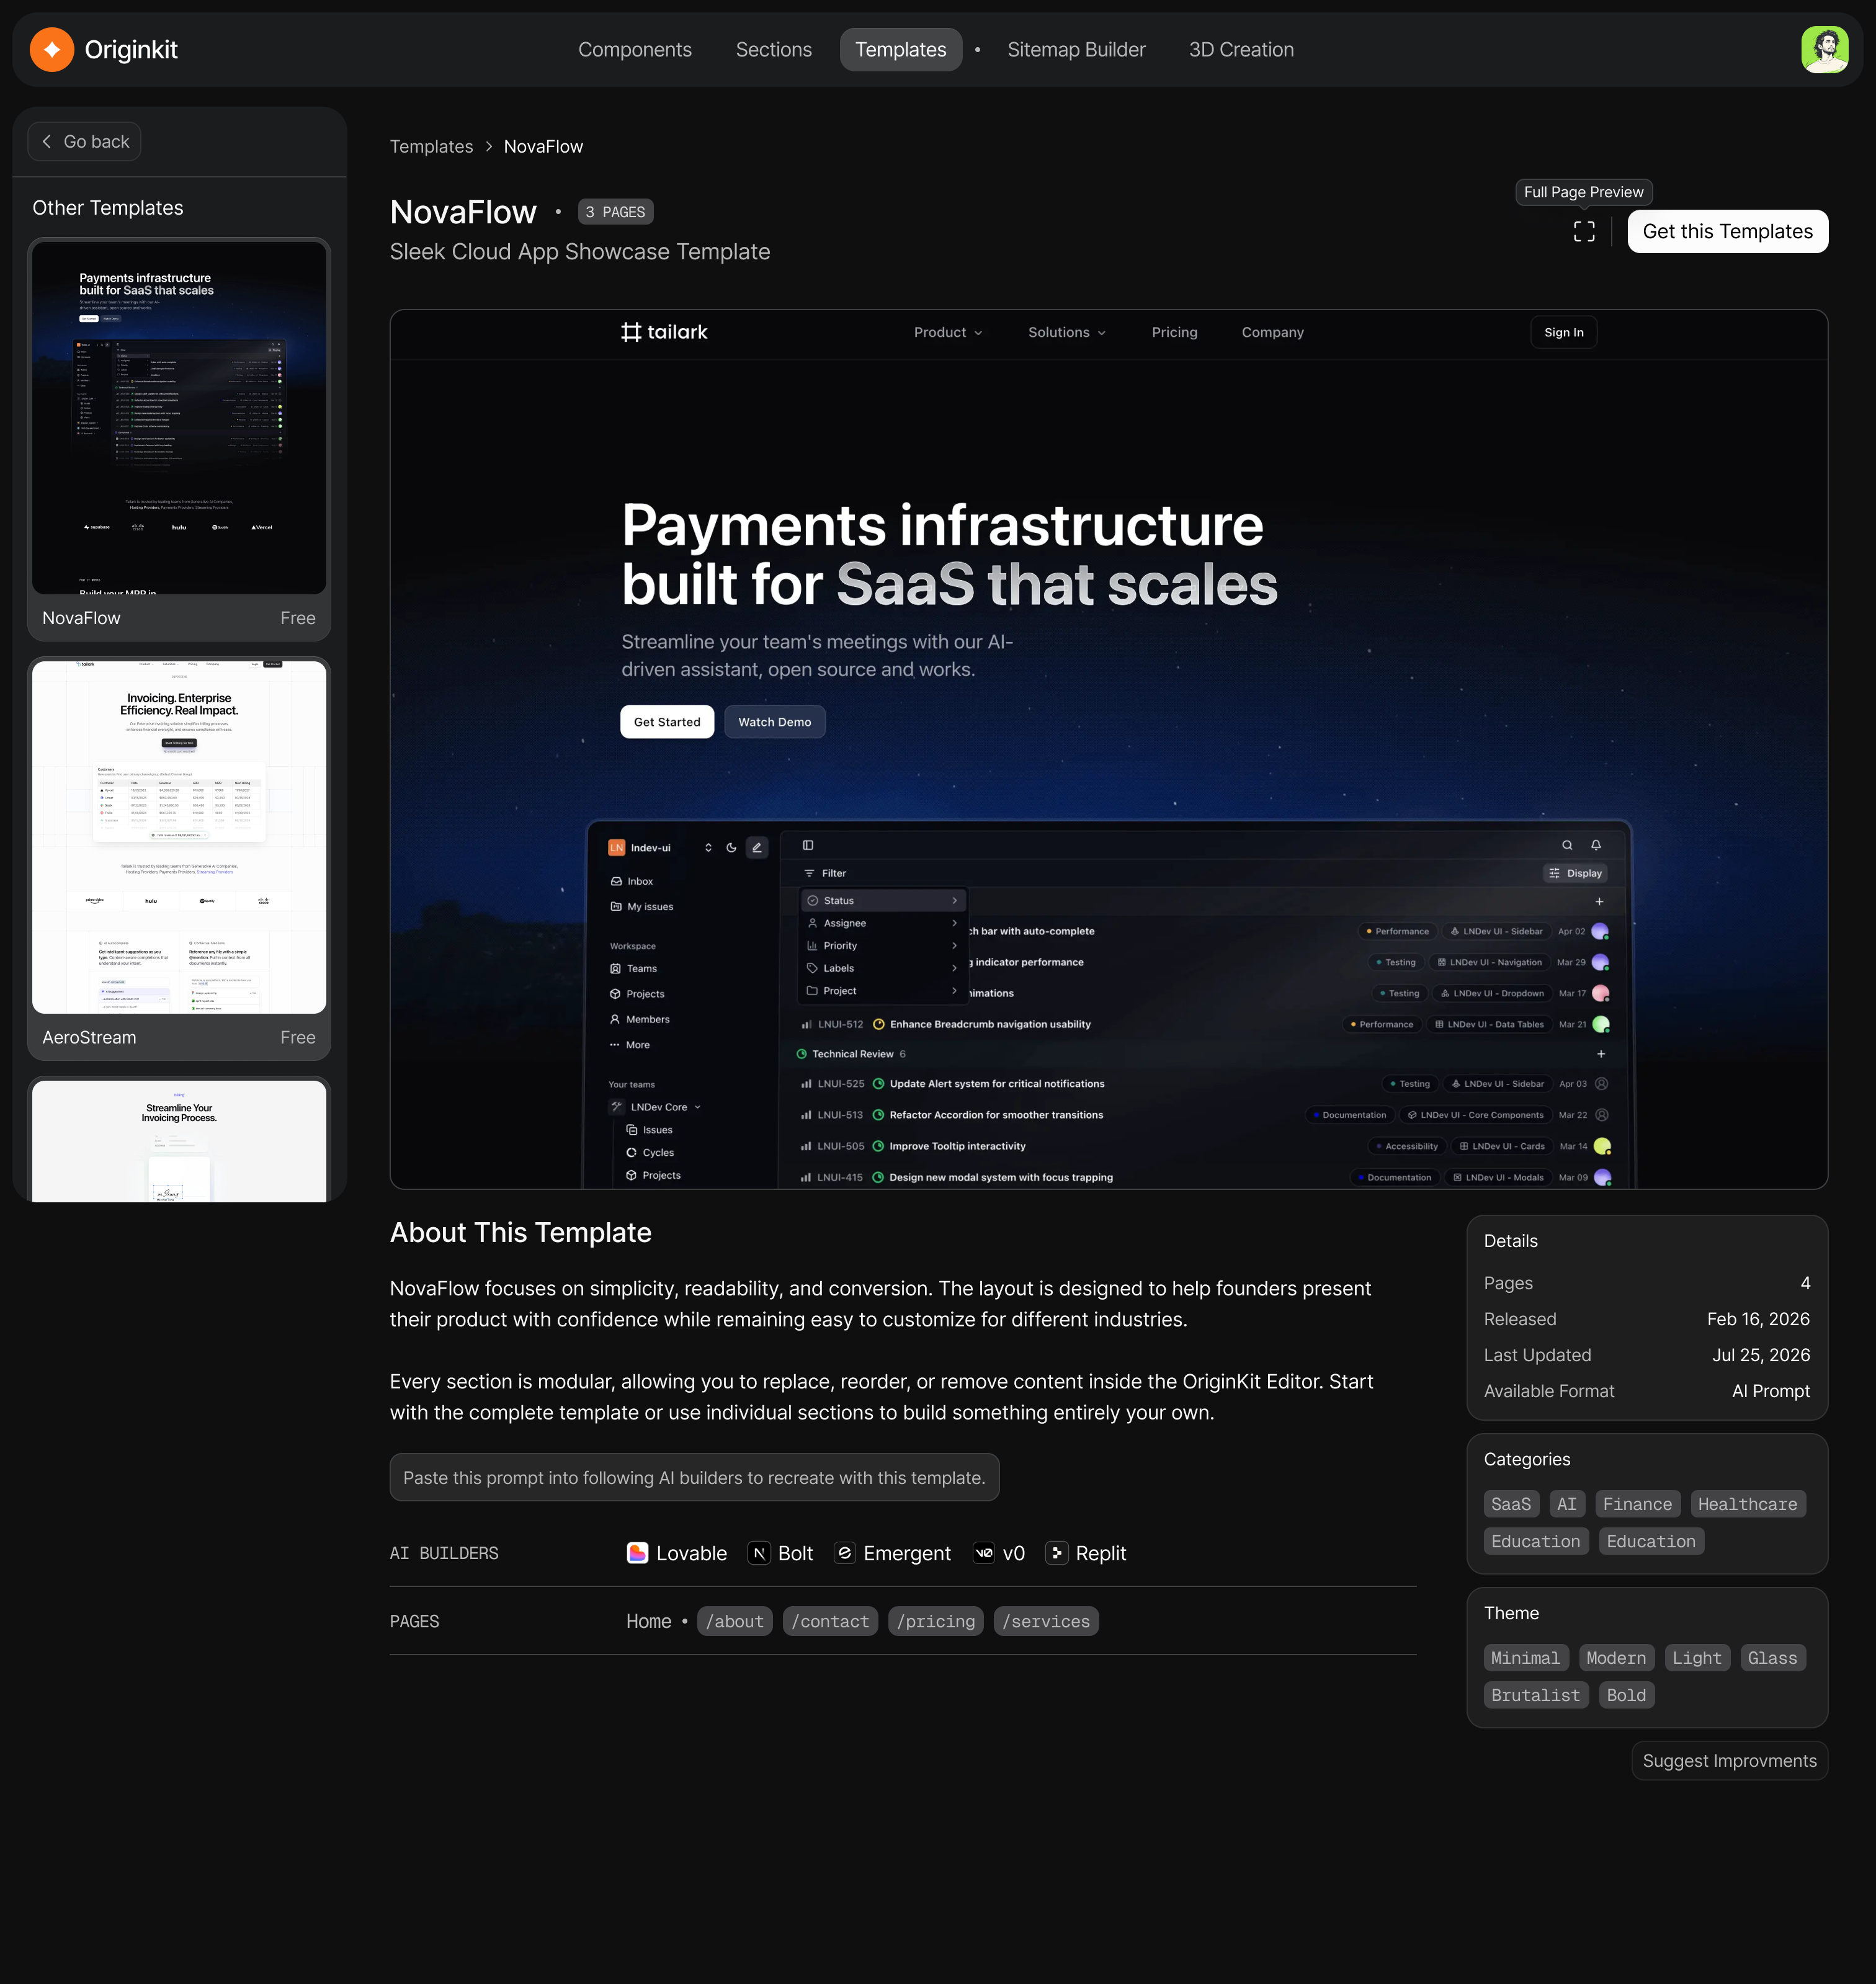The image size is (1876, 1984).
Task: Open the user avatar in top bar
Action: click(1825, 49)
